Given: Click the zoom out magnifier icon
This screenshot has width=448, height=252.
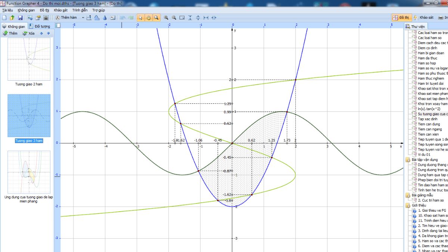Looking at the screenshot, I should pos(174,18).
